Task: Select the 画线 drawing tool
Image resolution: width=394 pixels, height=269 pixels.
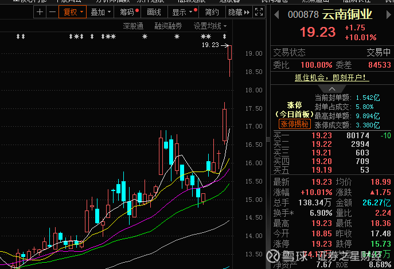Action: (154, 12)
